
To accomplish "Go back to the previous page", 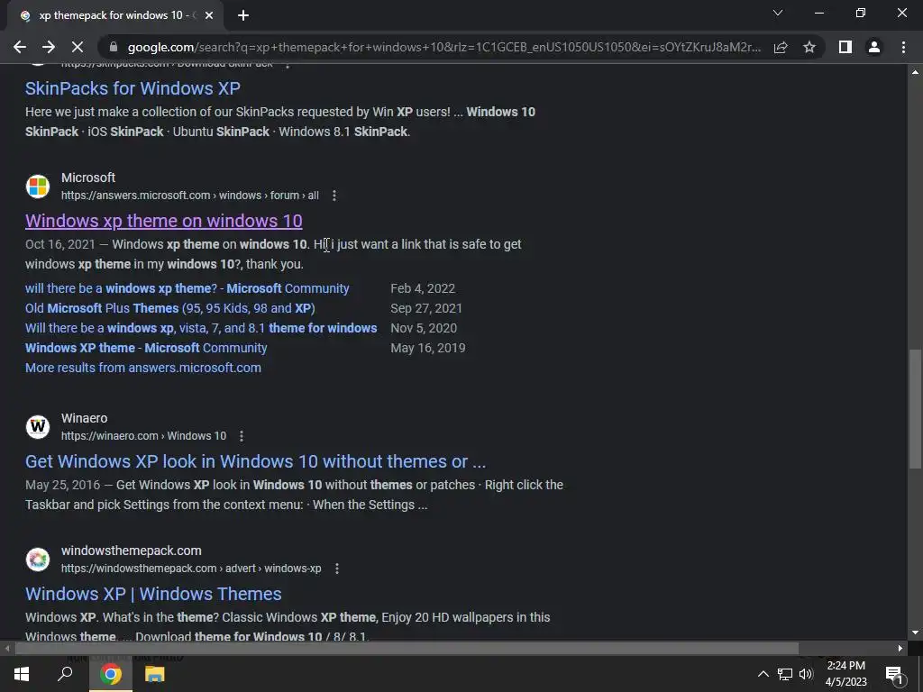I will pyautogui.click(x=20, y=47).
